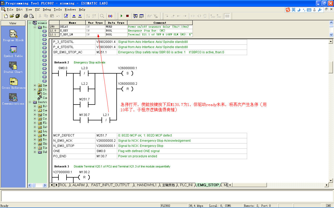Click the Download arrow toolbar icon
This screenshot has height=208, width=334.
(x=80, y=16)
